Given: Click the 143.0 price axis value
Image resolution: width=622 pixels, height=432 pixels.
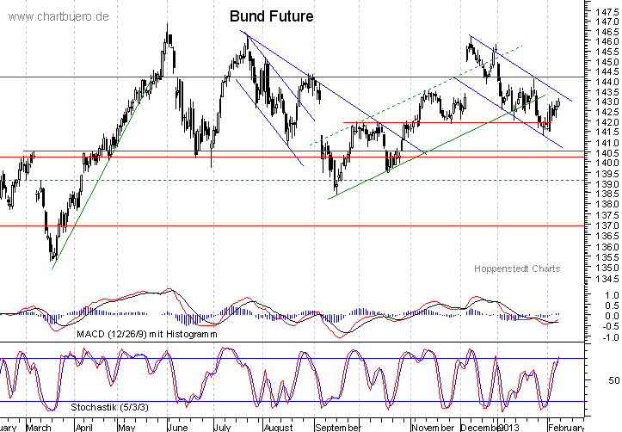Looking at the screenshot, I should point(607,102).
